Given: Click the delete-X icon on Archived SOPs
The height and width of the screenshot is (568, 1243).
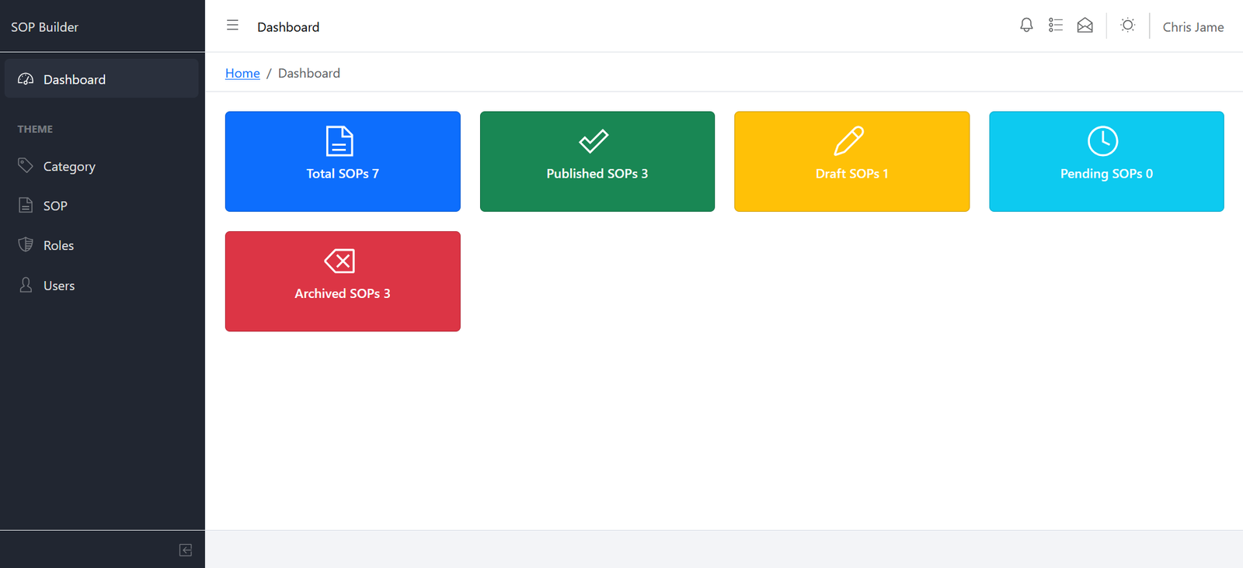Looking at the screenshot, I should click(339, 261).
